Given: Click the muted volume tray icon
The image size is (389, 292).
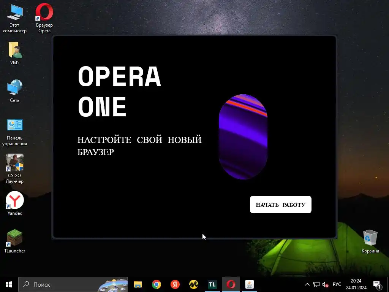Looking at the screenshot, I should tap(325, 284).
